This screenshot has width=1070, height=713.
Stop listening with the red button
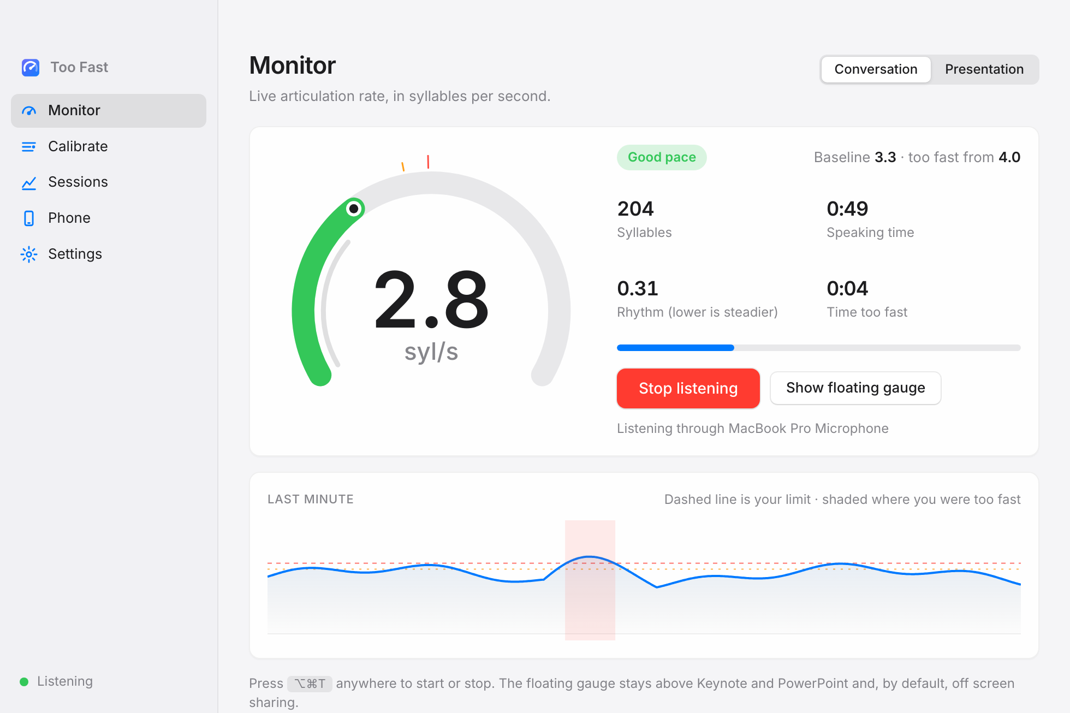[688, 388]
